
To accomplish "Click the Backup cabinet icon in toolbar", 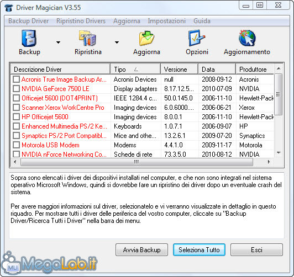I will (29, 39).
